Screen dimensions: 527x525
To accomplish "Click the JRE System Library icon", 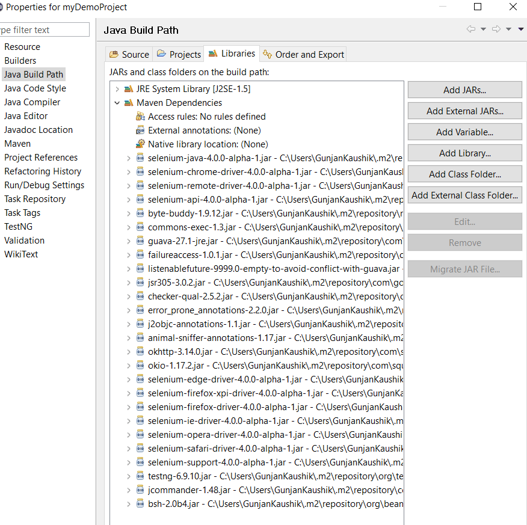I will pos(129,89).
